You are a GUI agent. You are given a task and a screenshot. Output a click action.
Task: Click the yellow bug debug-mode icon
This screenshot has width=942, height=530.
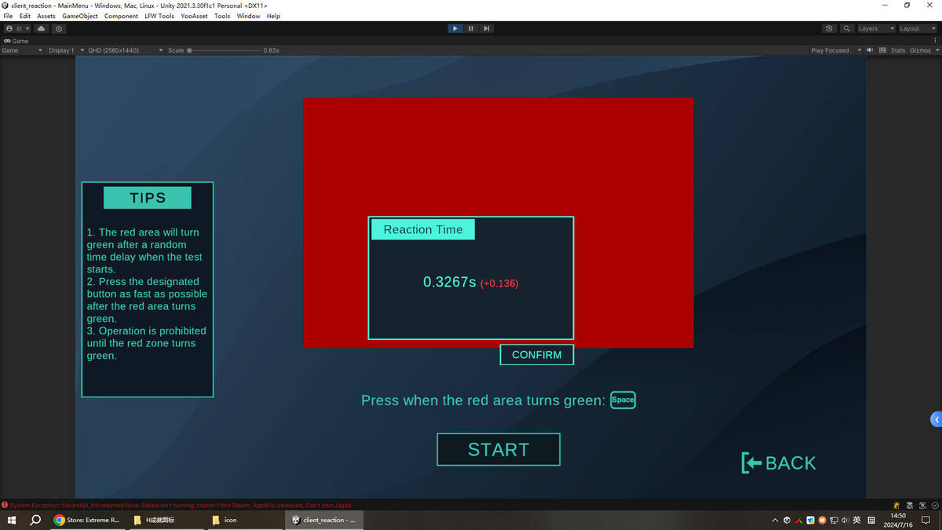896,505
